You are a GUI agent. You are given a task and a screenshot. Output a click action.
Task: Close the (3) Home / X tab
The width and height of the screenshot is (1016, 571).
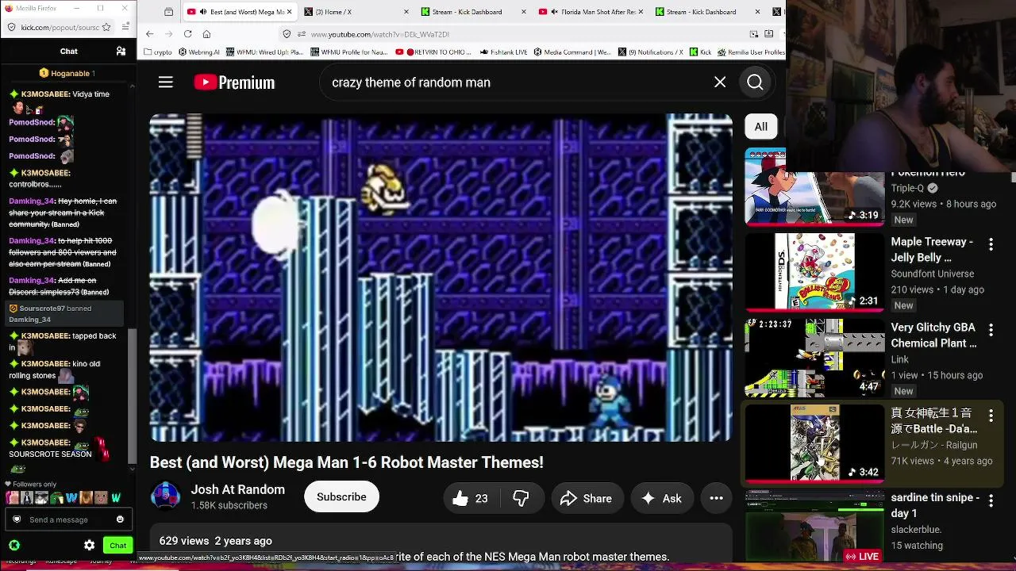pos(406,12)
